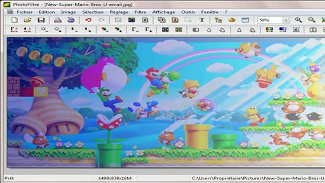This screenshot has height=183, width=325.
Task: Apply Auto contrast icon
Action: (27, 30)
